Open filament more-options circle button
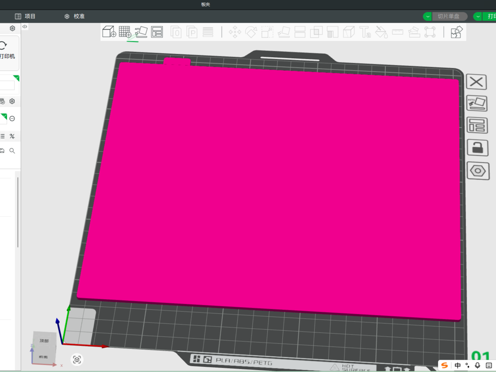496x372 pixels. tap(12, 118)
